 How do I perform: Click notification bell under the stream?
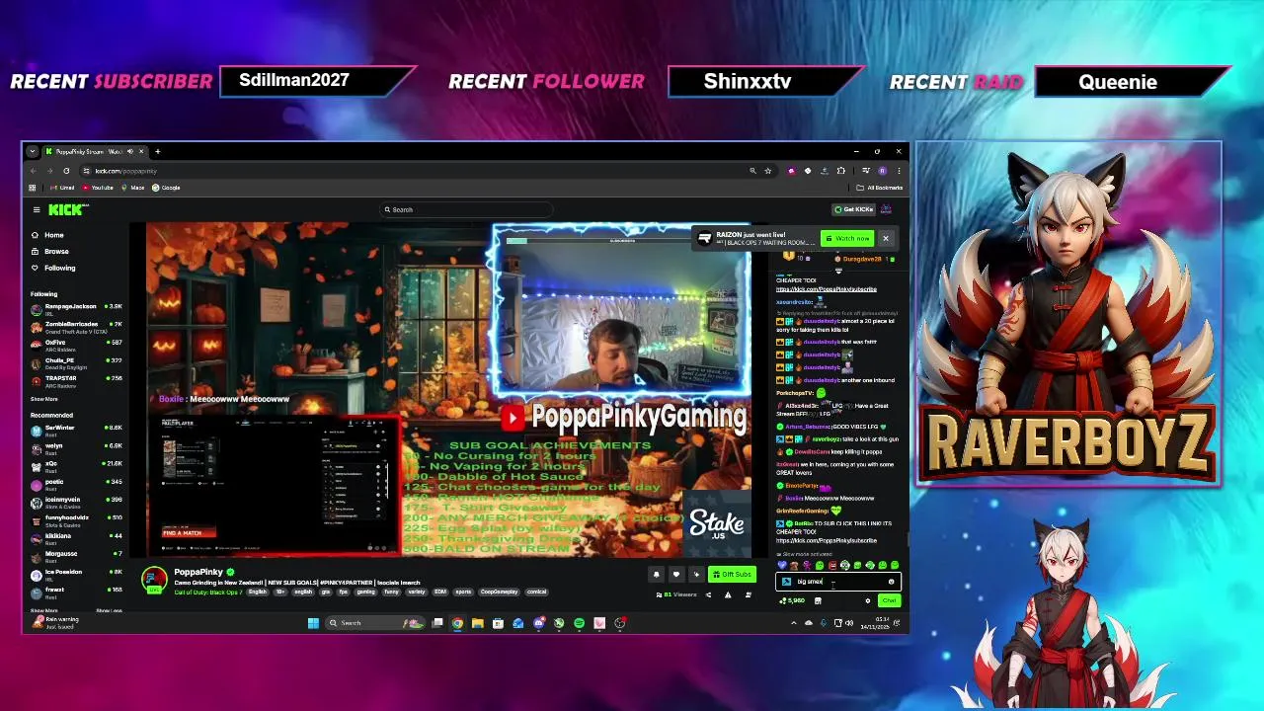pos(656,575)
